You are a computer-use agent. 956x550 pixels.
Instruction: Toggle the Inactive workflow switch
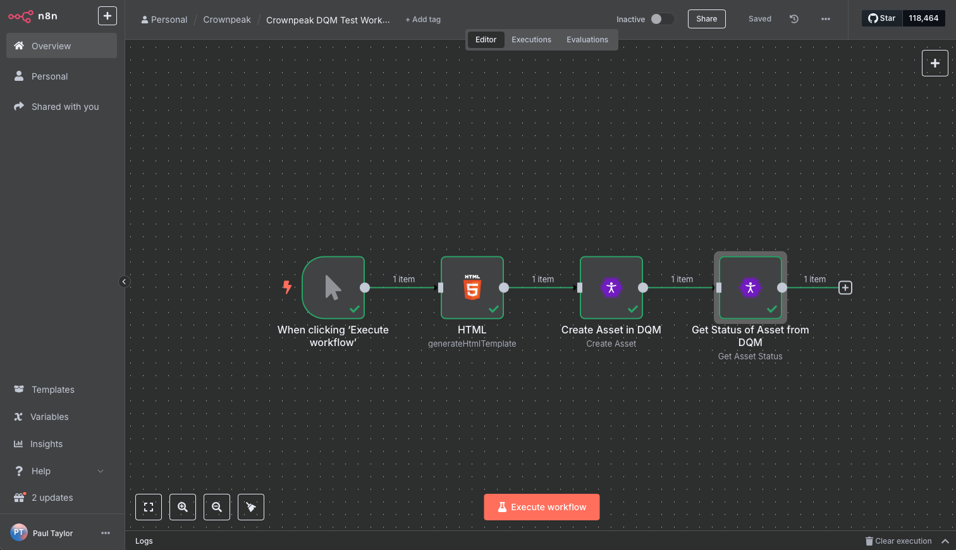[x=662, y=19]
